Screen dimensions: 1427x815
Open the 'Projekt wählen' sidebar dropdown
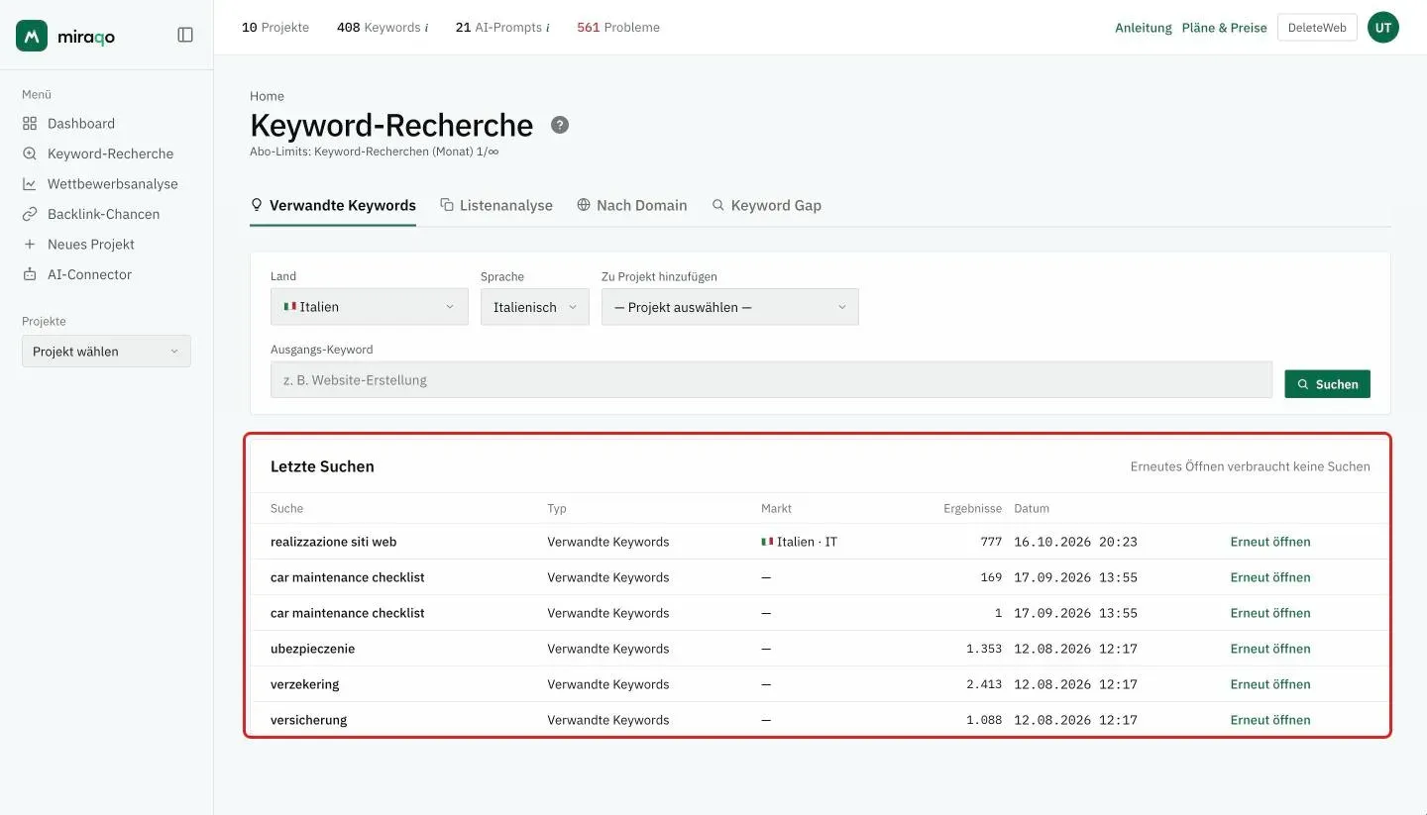pos(106,352)
